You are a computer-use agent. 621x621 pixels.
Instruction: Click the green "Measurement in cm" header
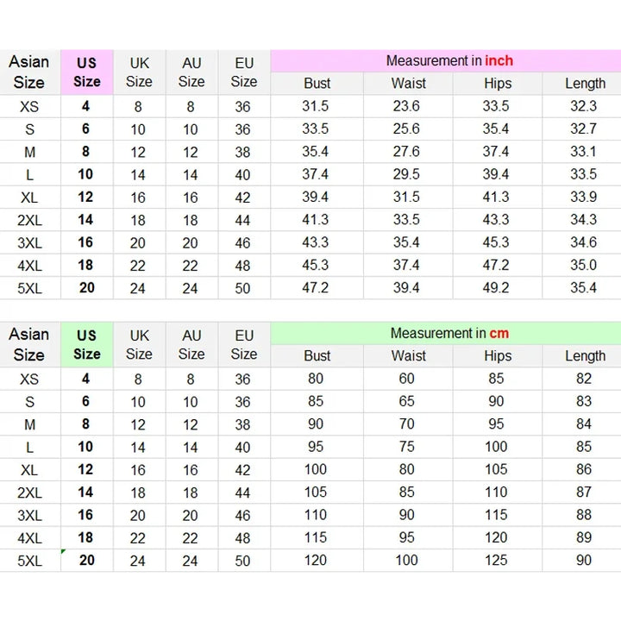(448, 334)
